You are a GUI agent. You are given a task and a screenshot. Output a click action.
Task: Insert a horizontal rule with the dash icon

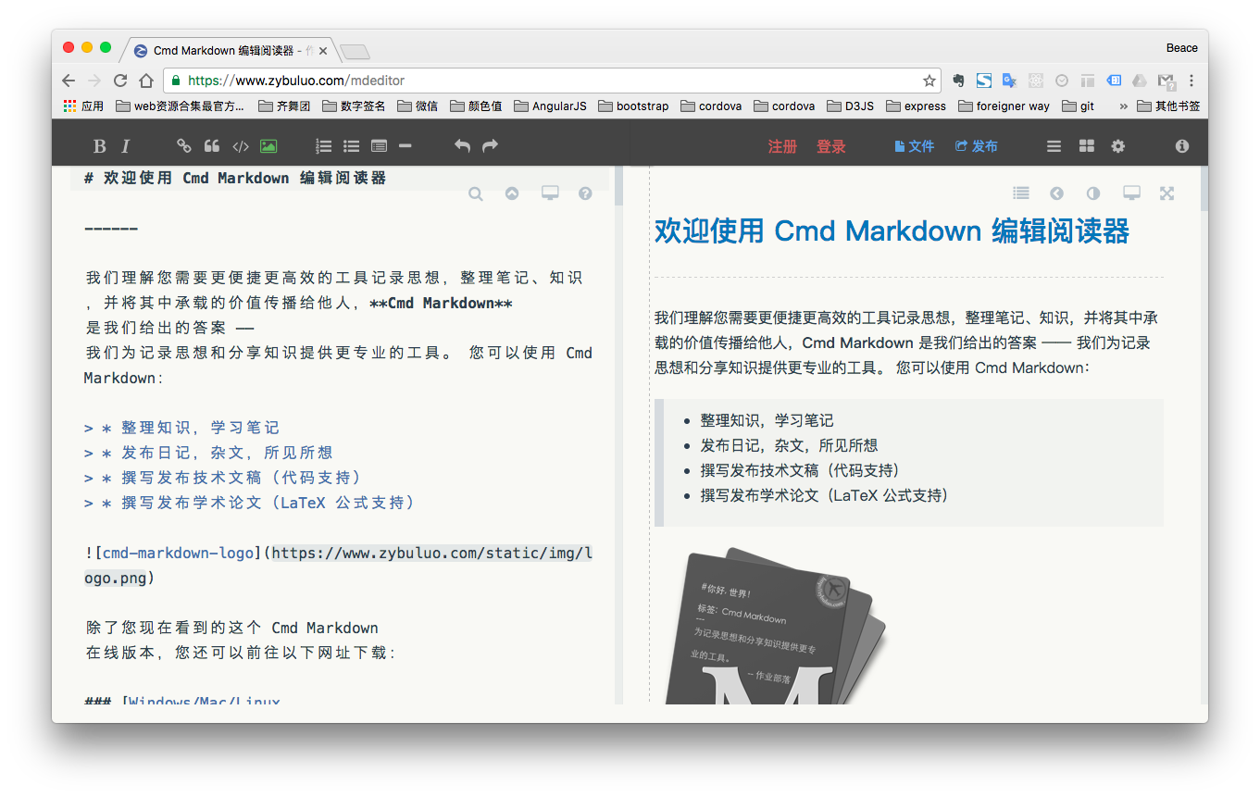coord(405,146)
